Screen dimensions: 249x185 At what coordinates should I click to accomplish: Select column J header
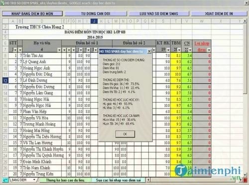[x=94, y=21]
